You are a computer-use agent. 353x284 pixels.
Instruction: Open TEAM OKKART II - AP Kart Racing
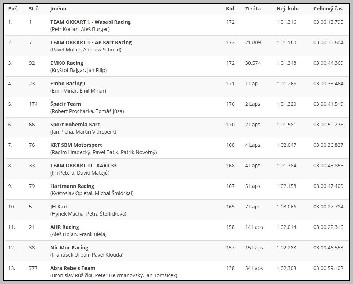[91, 42]
